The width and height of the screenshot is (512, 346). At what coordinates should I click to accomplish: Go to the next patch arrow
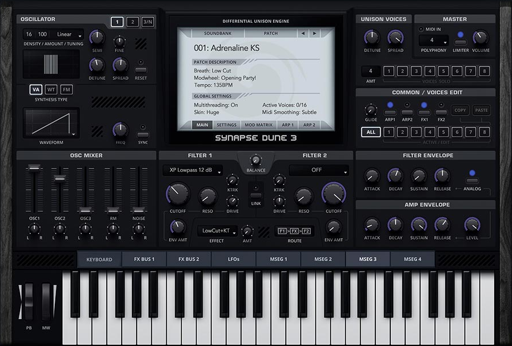point(314,33)
